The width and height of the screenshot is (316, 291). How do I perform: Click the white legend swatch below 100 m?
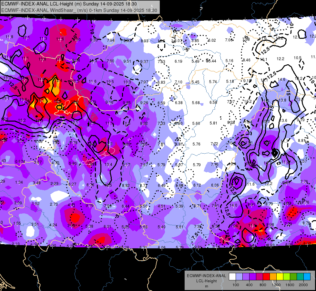[x=232, y=277]
